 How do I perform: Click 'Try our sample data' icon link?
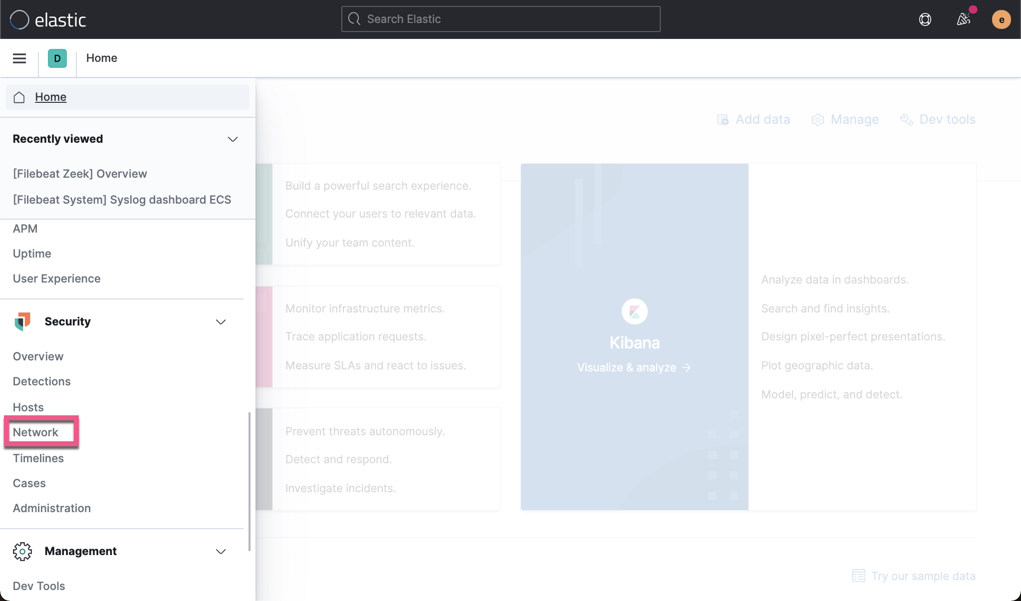tap(858, 576)
